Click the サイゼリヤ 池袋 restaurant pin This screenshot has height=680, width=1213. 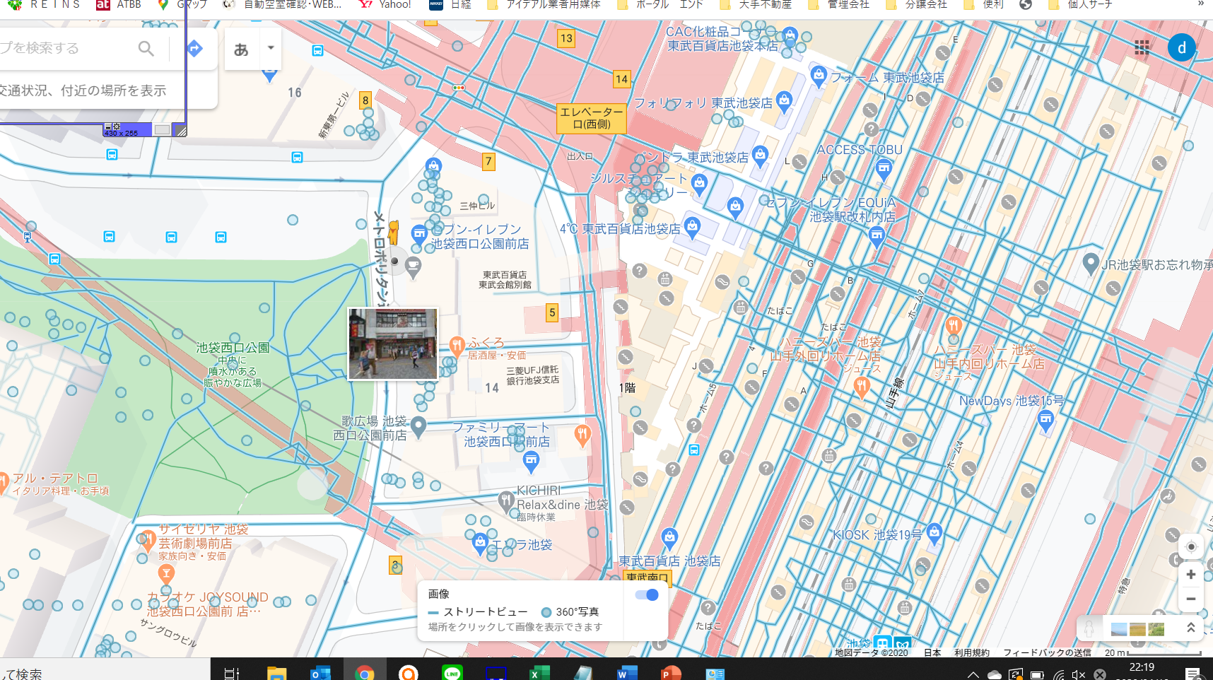coord(148,541)
